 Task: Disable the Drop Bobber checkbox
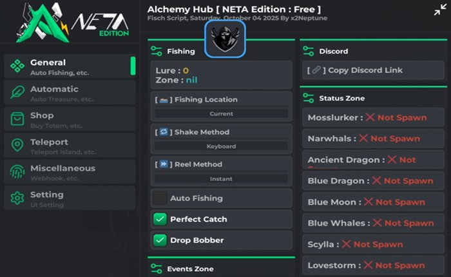(160, 240)
